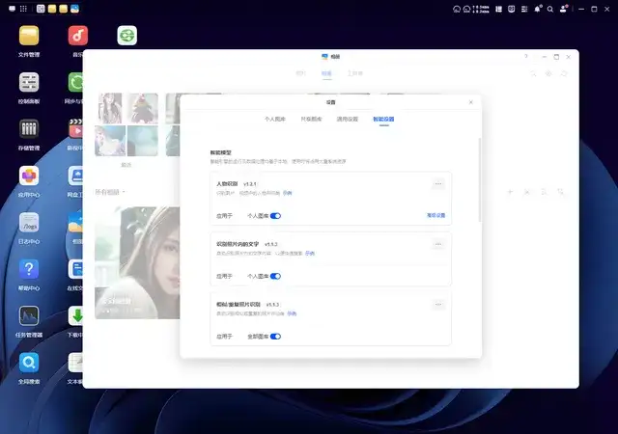Switch to the first pinned taskbar app icon
The height and width of the screenshot is (434, 618).
[x=41, y=9]
